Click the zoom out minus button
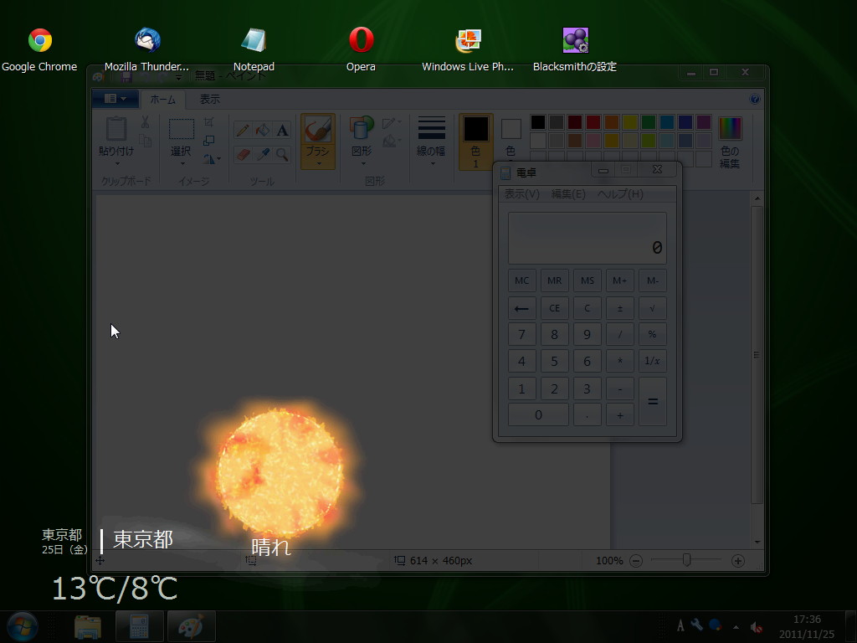 click(636, 560)
